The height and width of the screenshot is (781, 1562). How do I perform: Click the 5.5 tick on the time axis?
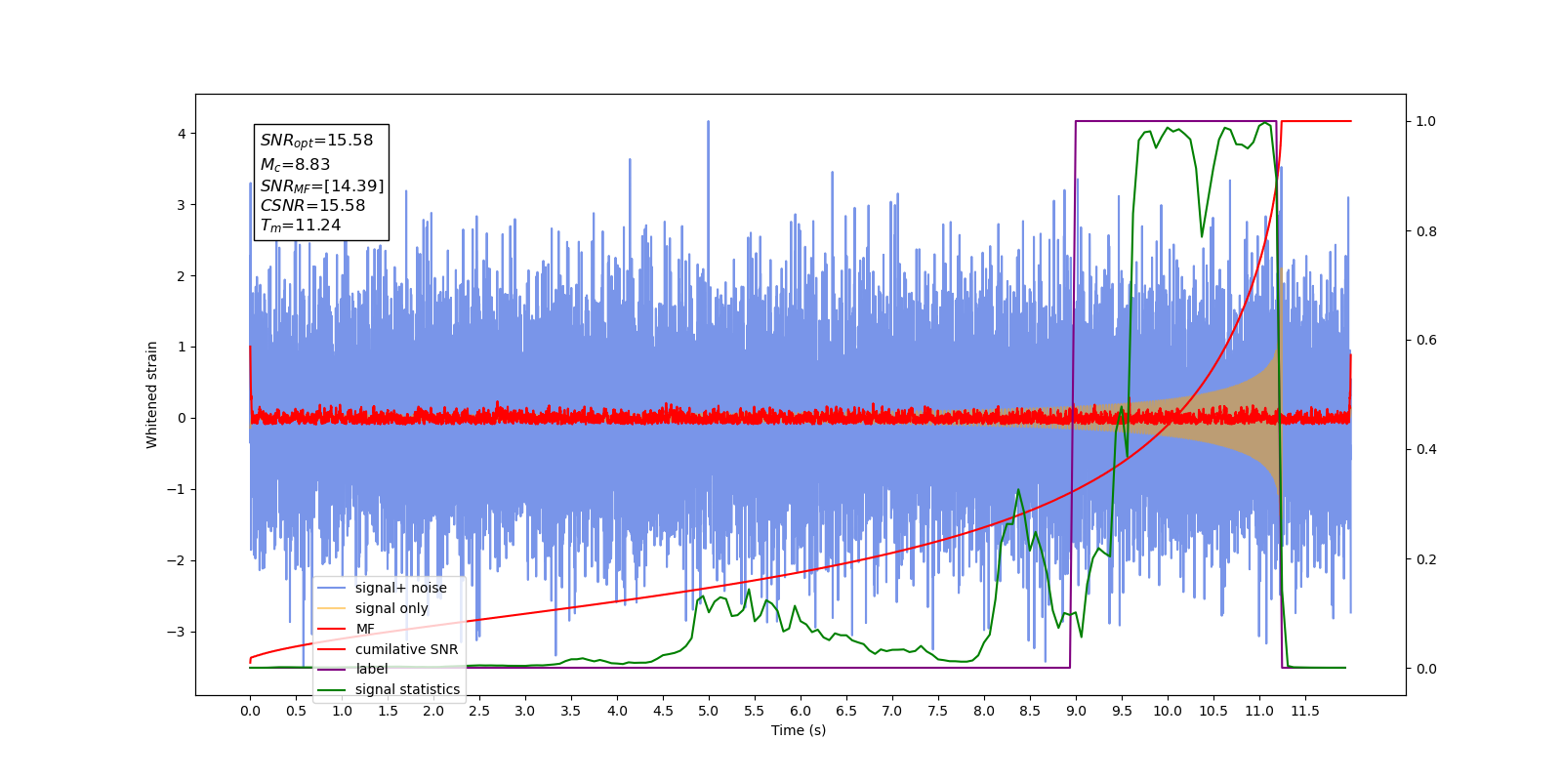click(x=755, y=711)
